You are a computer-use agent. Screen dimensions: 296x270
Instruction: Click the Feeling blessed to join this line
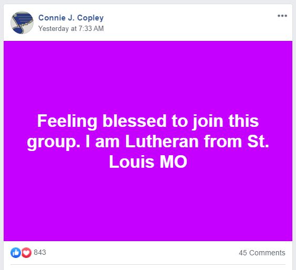[x=148, y=121]
